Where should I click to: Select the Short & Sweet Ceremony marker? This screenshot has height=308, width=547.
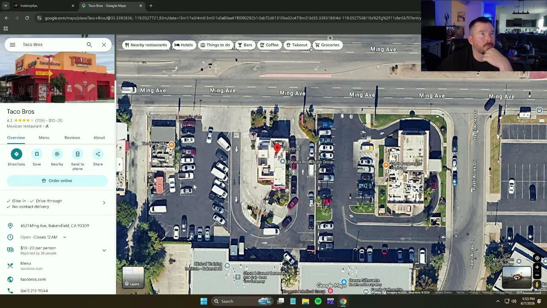click(238, 277)
